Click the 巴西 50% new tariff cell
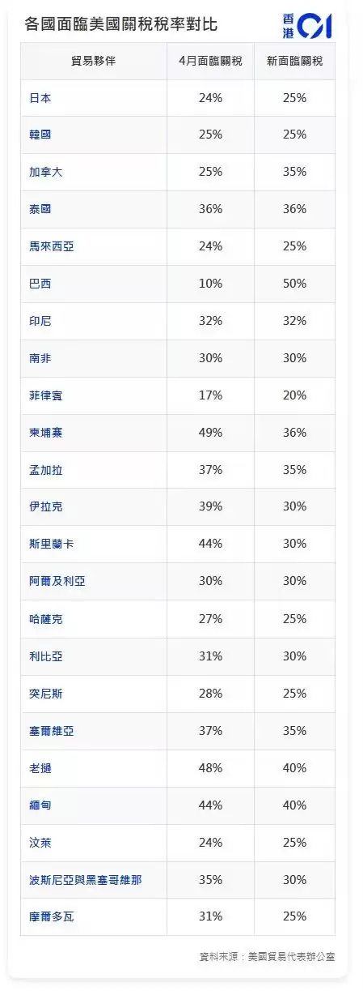This screenshot has width=363, height=991. [x=294, y=284]
